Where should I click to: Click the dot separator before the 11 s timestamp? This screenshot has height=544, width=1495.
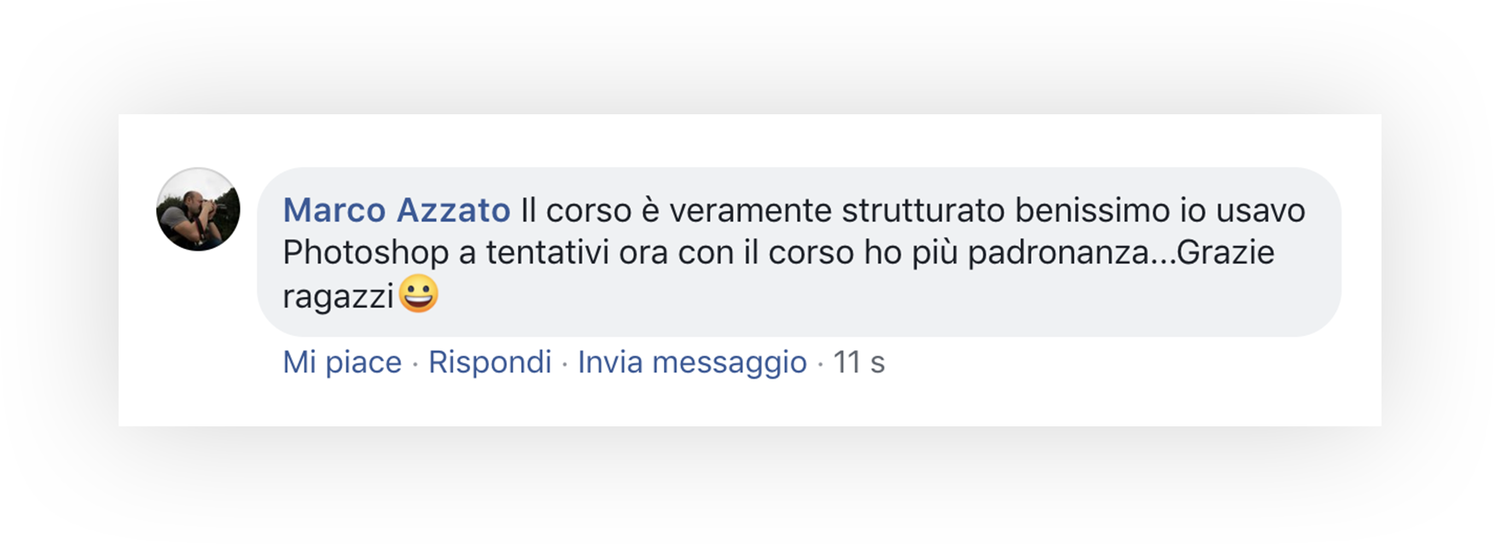[x=820, y=364]
